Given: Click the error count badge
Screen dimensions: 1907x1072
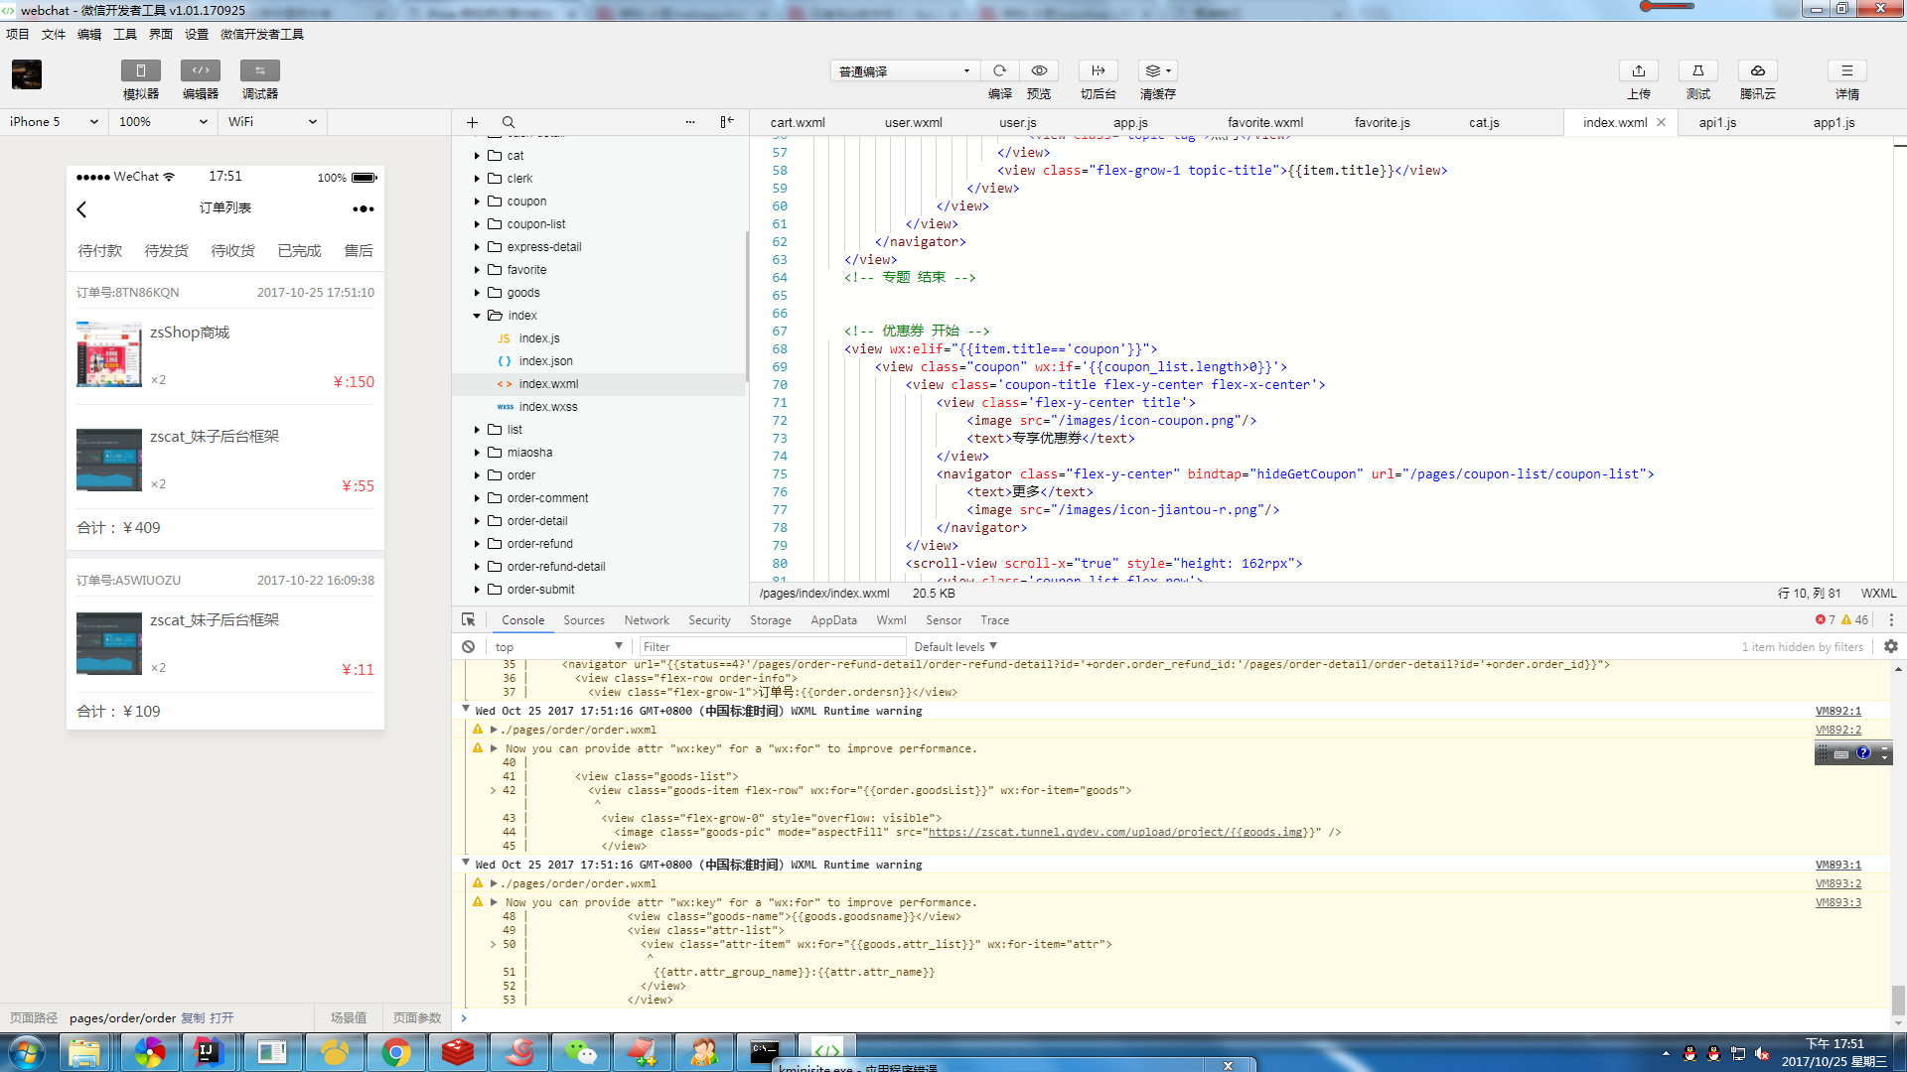Looking at the screenshot, I should tap(1826, 619).
